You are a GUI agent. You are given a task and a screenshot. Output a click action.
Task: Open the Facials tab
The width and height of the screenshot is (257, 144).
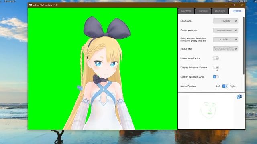tap(203, 11)
